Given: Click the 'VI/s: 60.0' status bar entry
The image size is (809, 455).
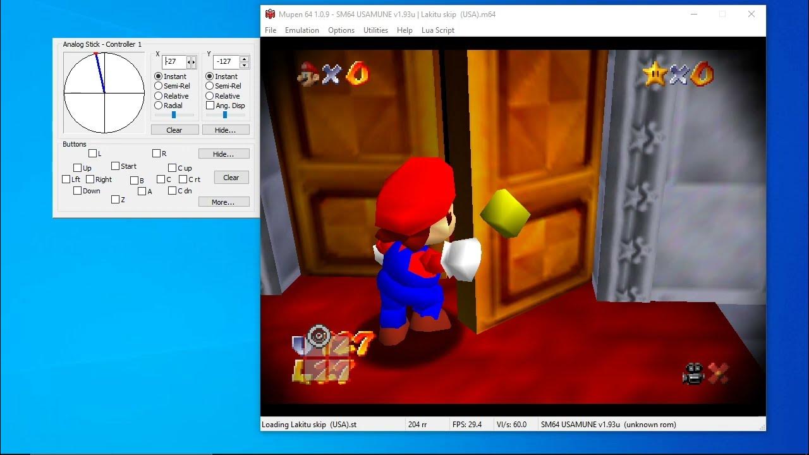Looking at the screenshot, I should (x=512, y=425).
